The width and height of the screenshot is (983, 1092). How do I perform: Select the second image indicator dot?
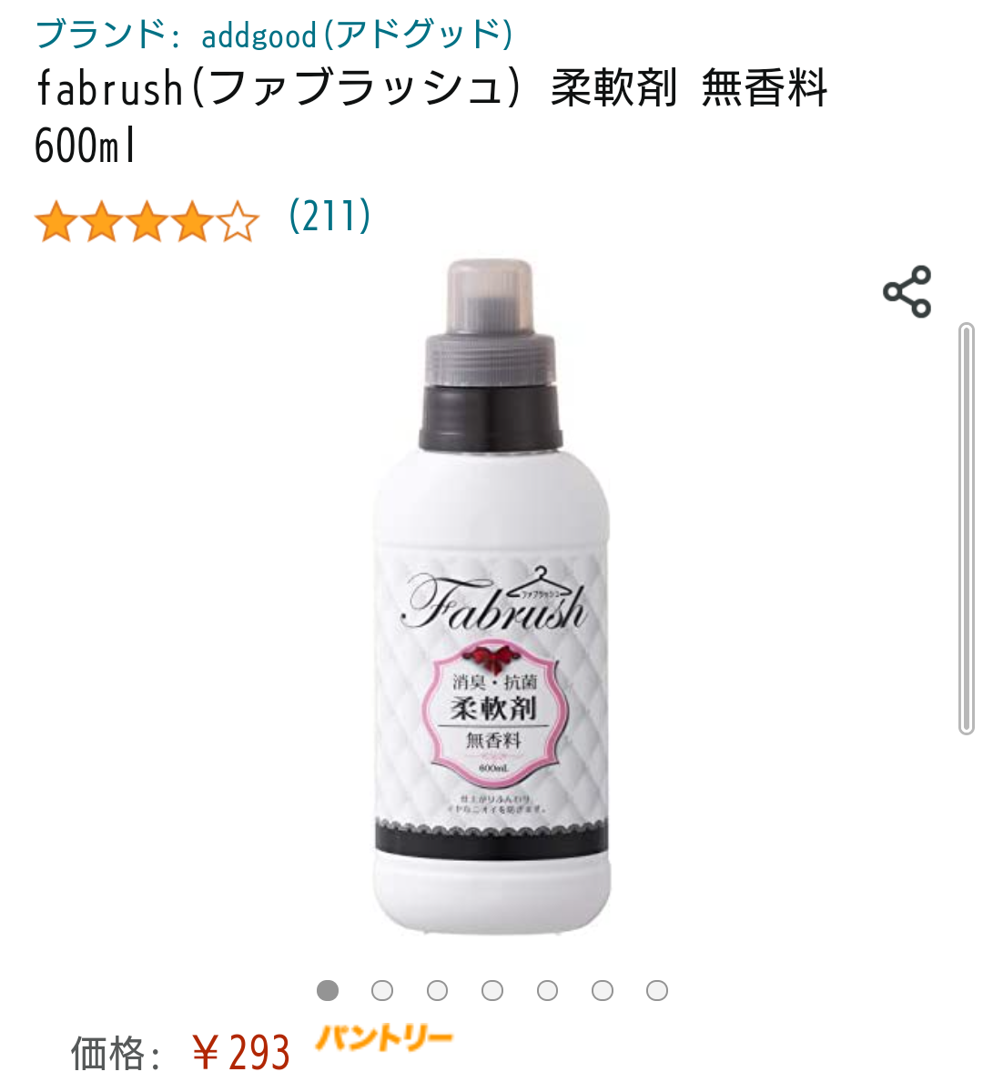point(382,990)
